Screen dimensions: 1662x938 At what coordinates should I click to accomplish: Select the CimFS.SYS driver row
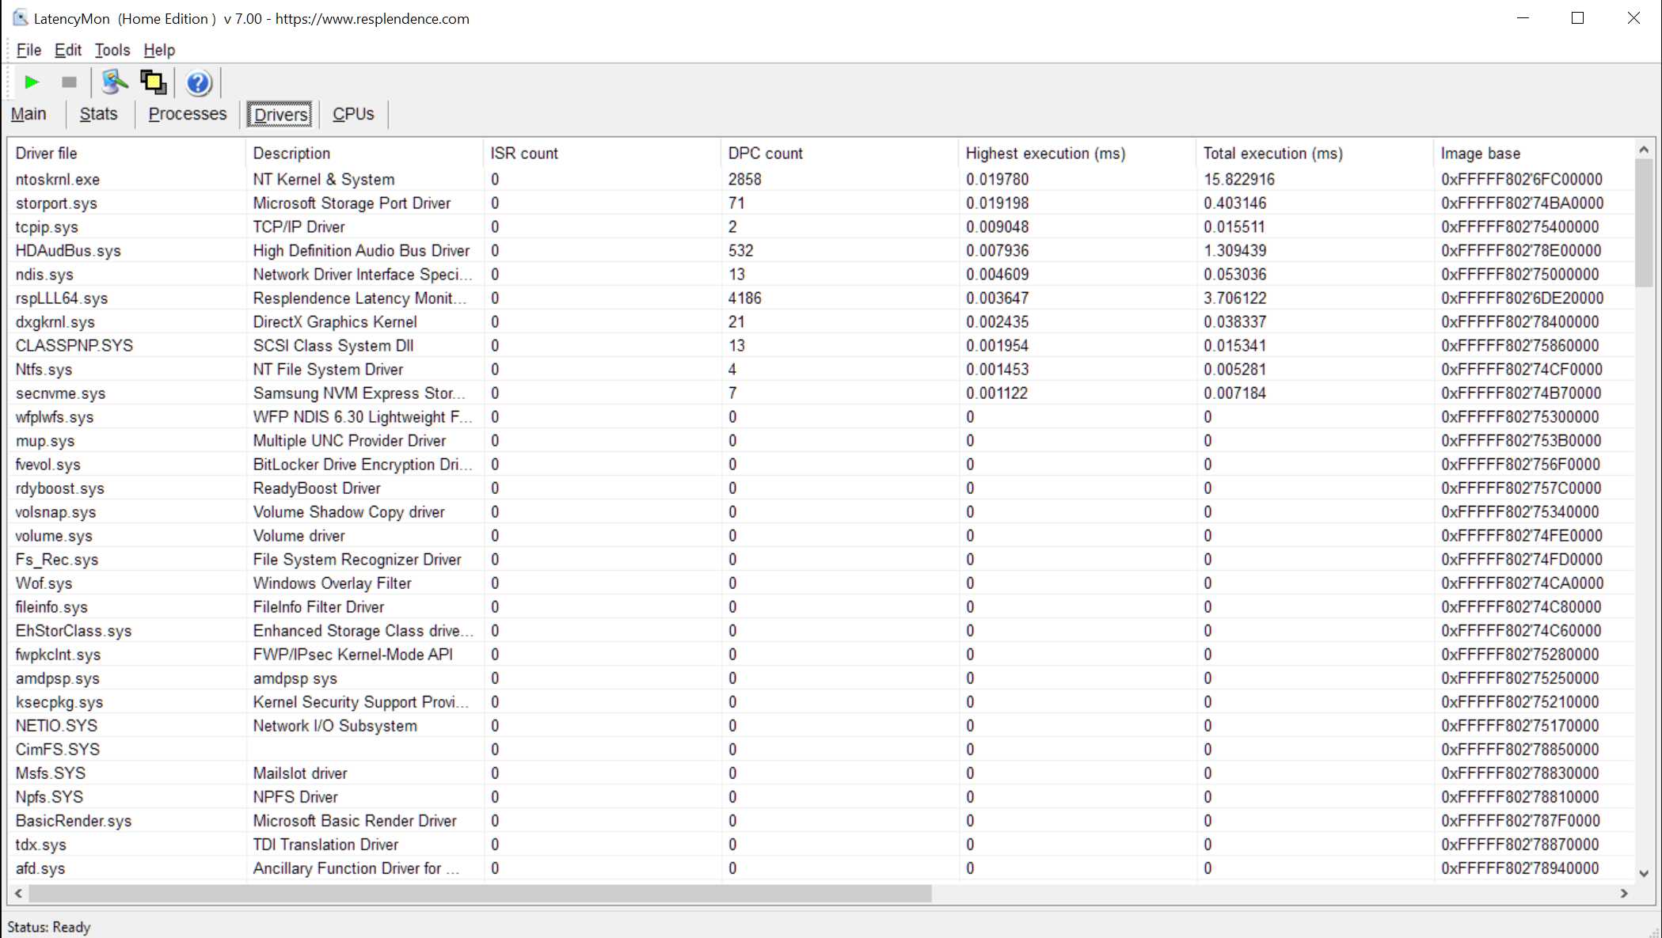pos(821,750)
